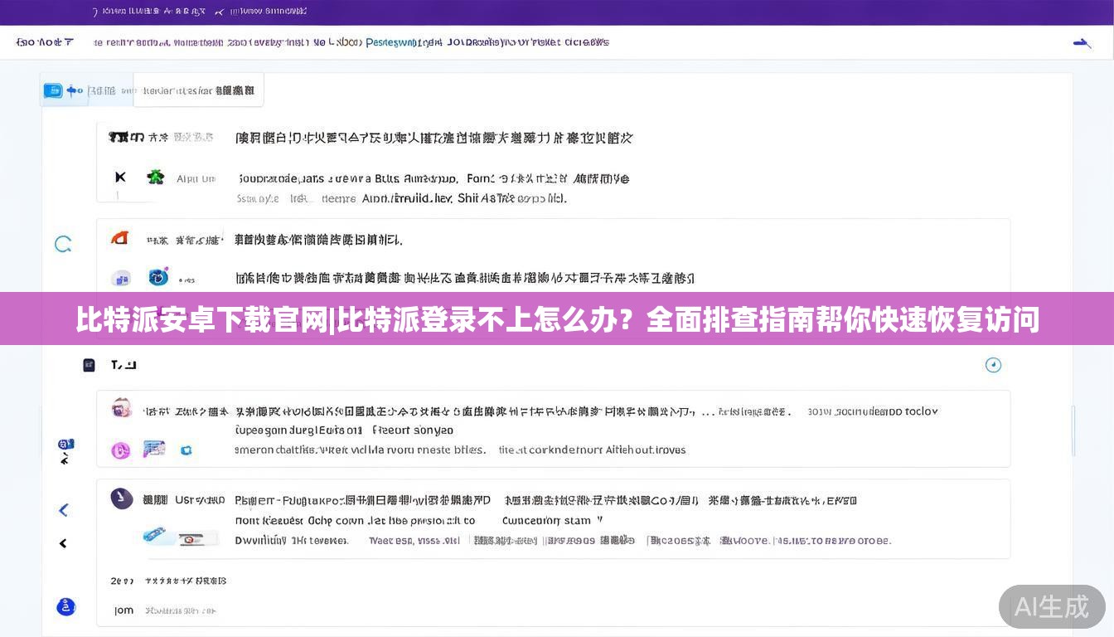Click the globe icon next to the blue favicon

(158, 276)
